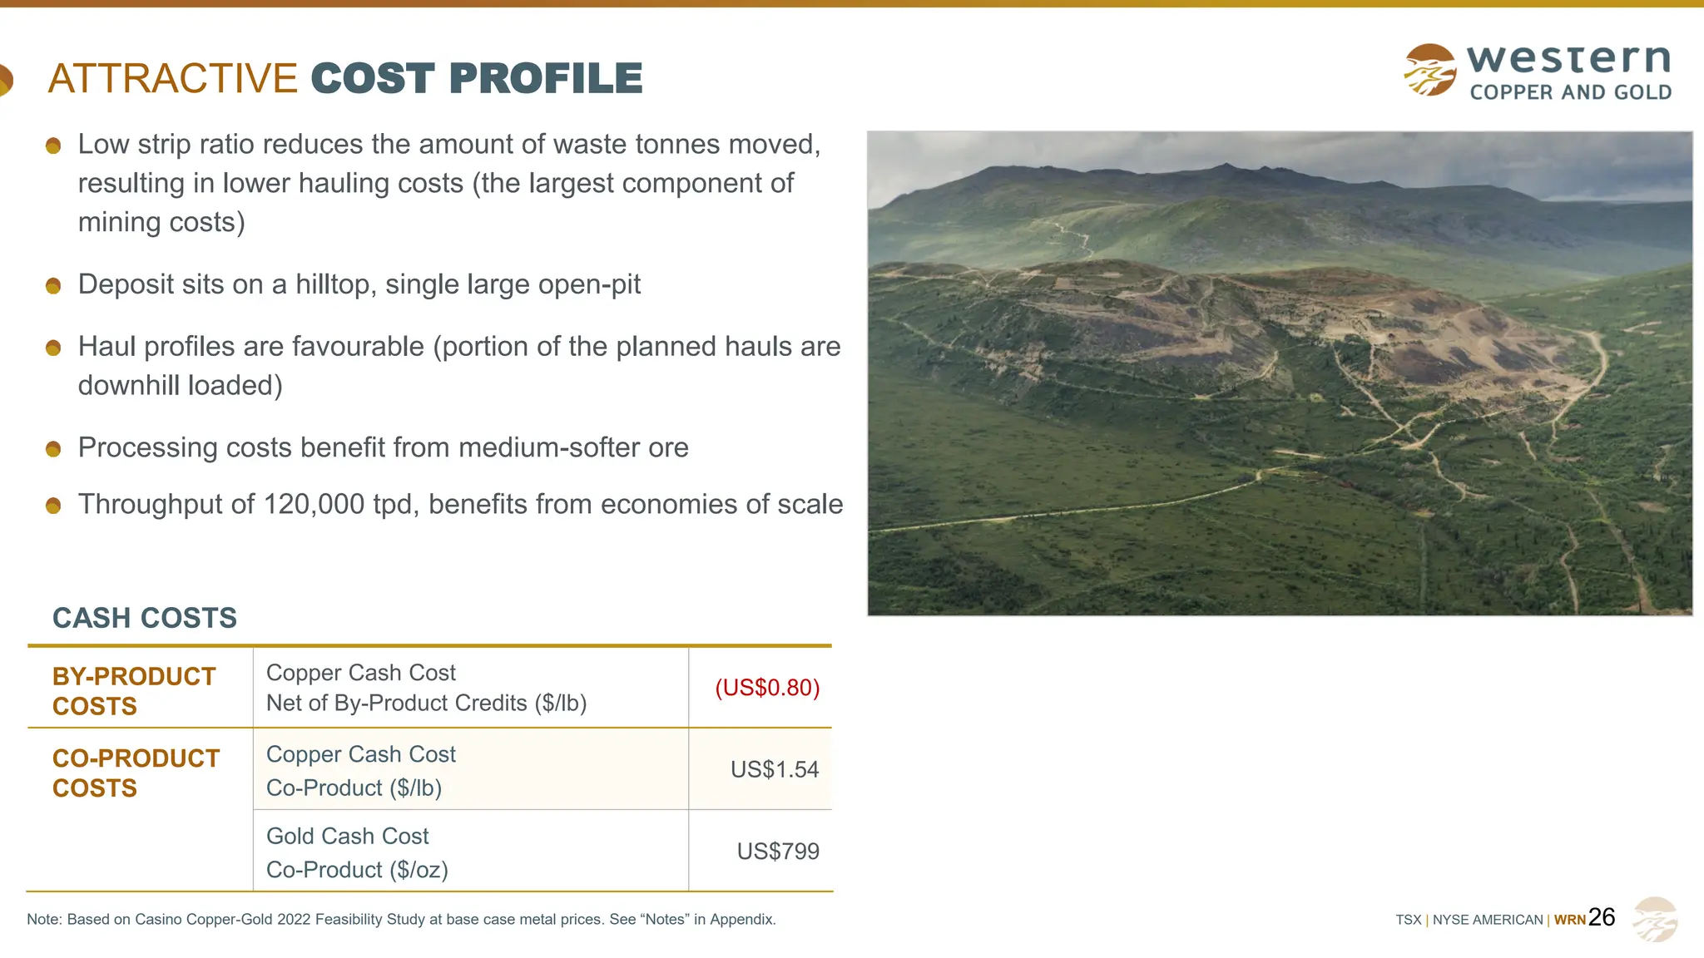Click the WRN ticker text in footer
Viewport: 1704px width, 958px height.
[x=1569, y=920]
